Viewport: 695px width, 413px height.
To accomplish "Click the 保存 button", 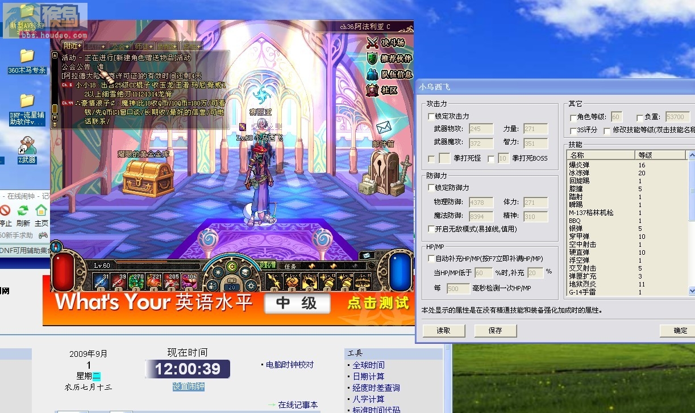I will pyautogui.click(x=496, y=331).
